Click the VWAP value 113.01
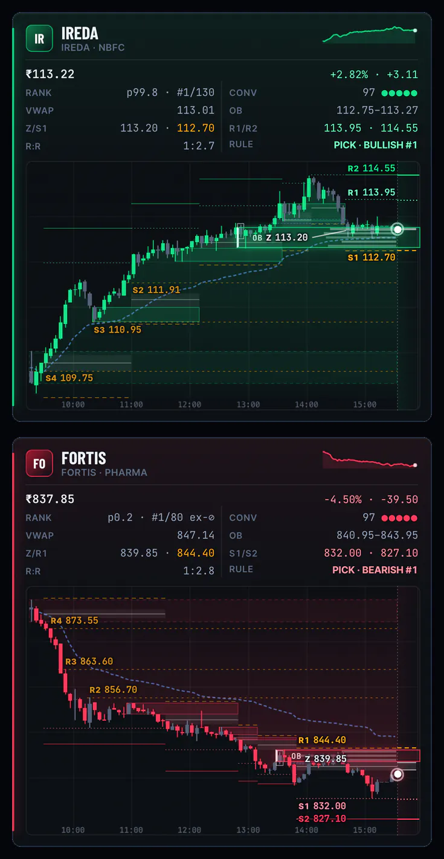 click(x=196, y=110)
